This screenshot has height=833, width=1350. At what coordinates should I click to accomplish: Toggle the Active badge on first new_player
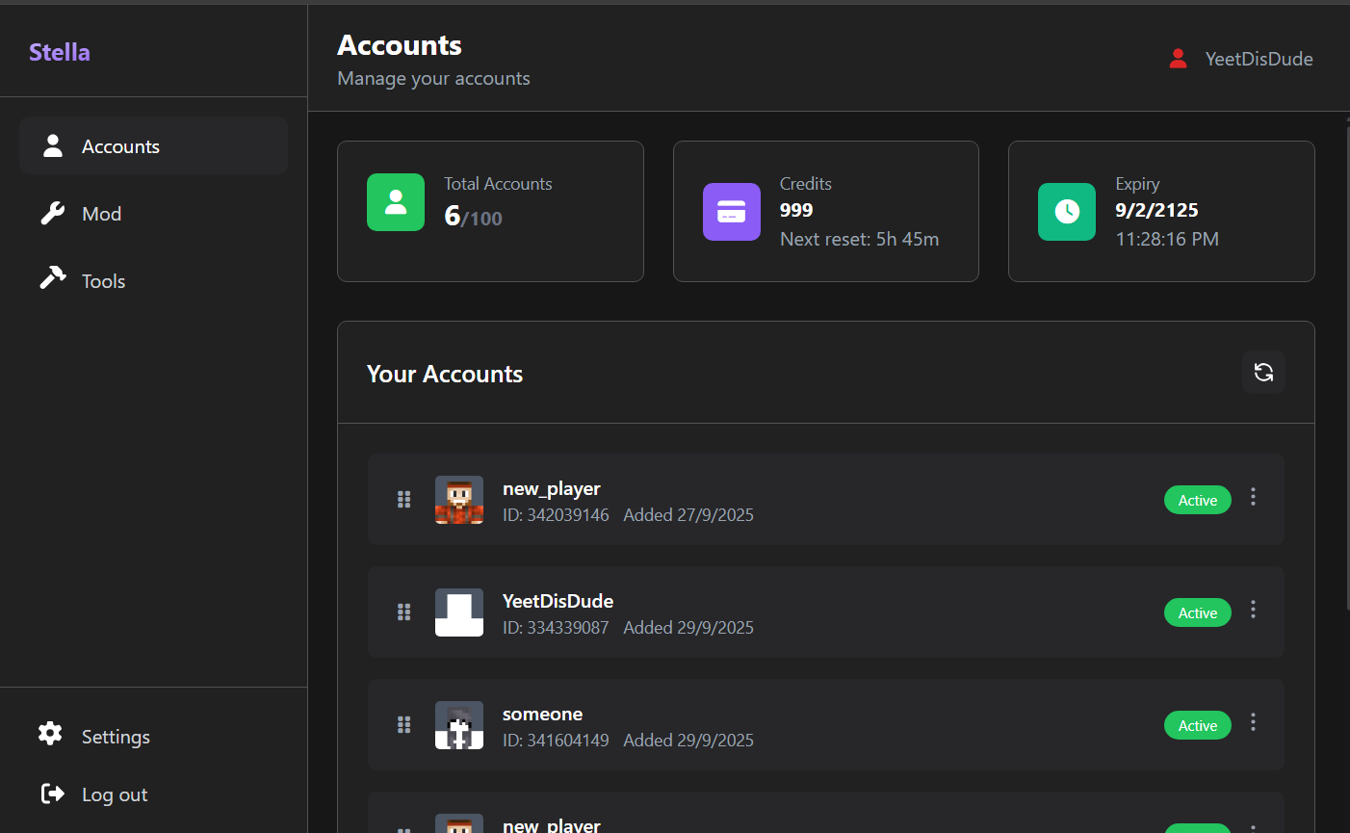pyautogui.click(x=1197, y=501)
